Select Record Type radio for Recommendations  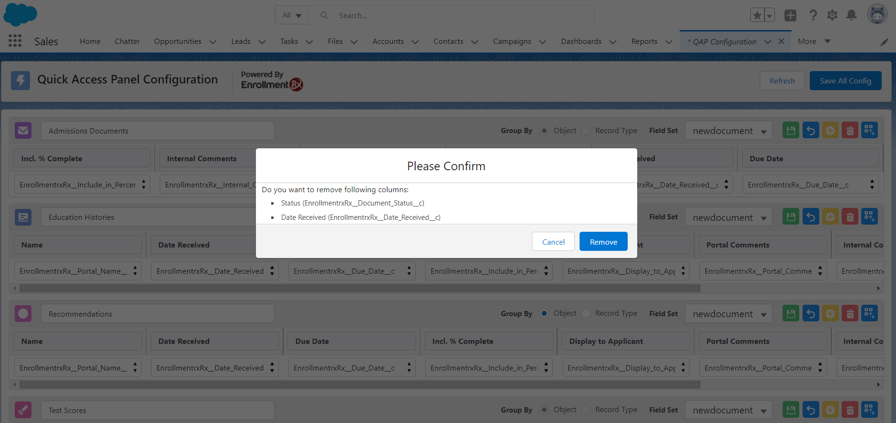(x=586, y=313)
